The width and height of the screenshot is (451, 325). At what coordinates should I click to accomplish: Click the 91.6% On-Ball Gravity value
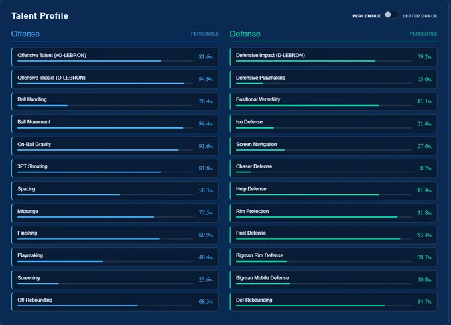[206, 146]
